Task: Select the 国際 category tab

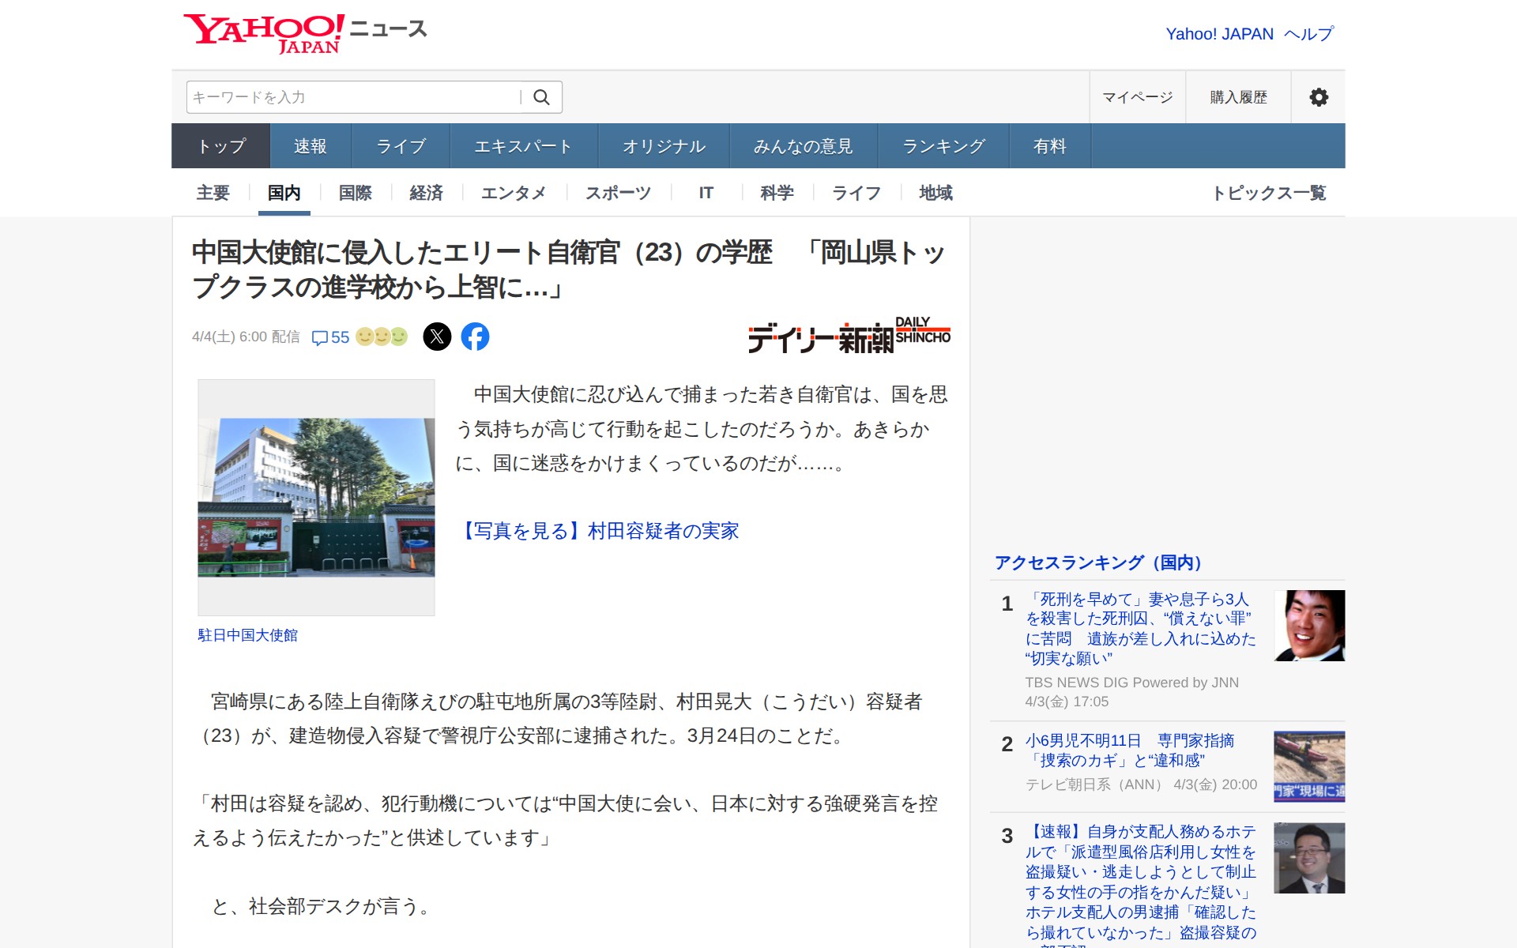Action: click(x=355, y=193)
